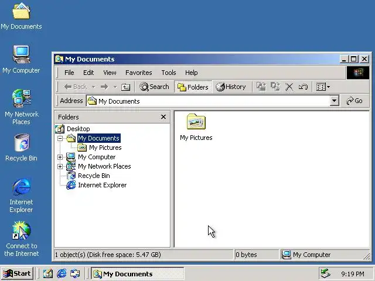Image resolution: width=375 pixels, height=281 pixels.
Task: Open the Edit menu
Action: (x=88, y=73)
